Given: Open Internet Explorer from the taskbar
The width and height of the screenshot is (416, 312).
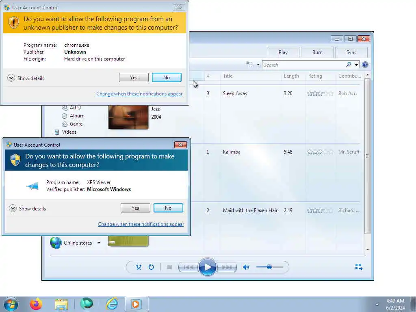Looking at the screenshot, I should point(112,304).
